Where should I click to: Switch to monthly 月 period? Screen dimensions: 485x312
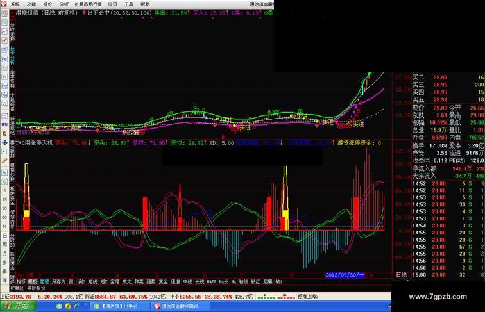[x=4, y=253]
